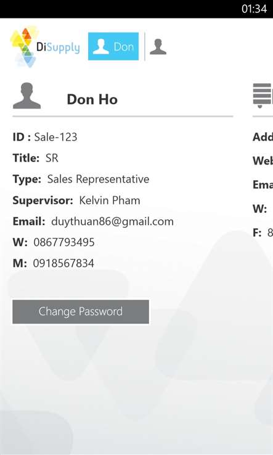
Task: Click the Change Password button
Action: (x=81, y=311)
